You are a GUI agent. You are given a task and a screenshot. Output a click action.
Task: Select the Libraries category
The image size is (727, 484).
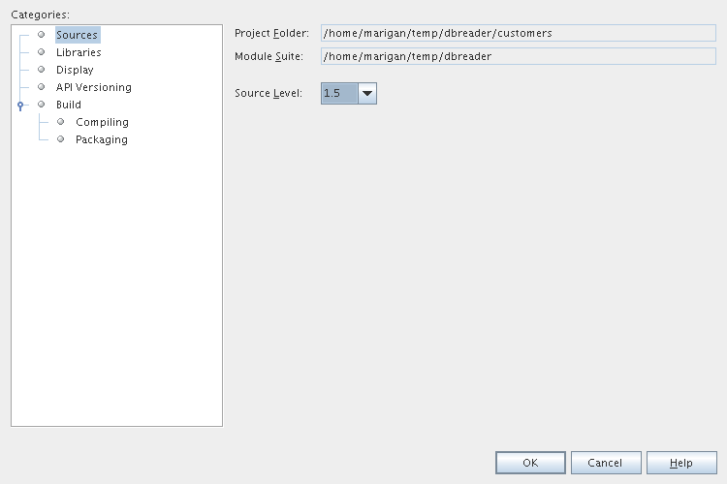79,52
